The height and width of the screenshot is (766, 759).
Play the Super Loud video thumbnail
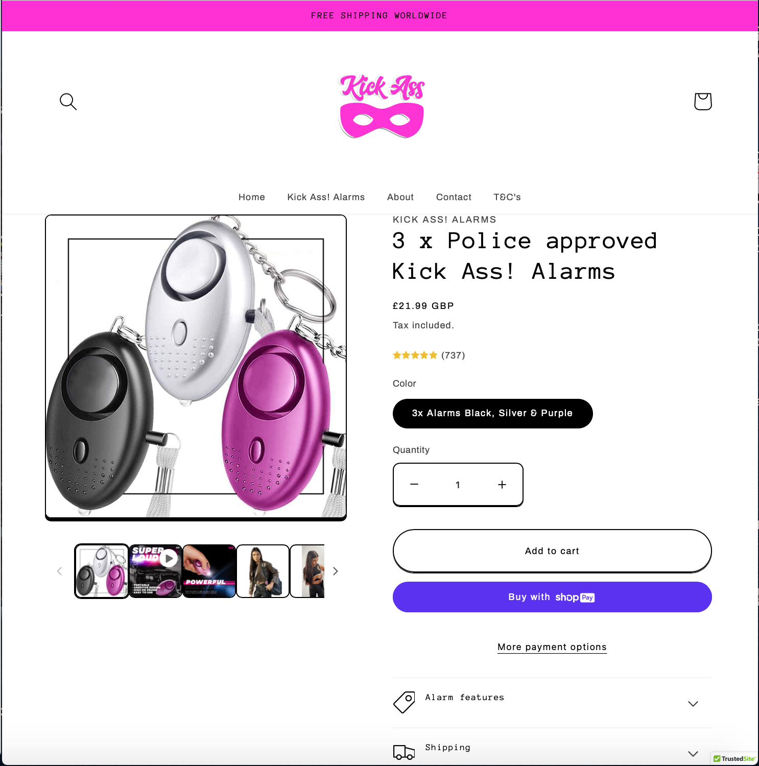click(x=155, y=571)
